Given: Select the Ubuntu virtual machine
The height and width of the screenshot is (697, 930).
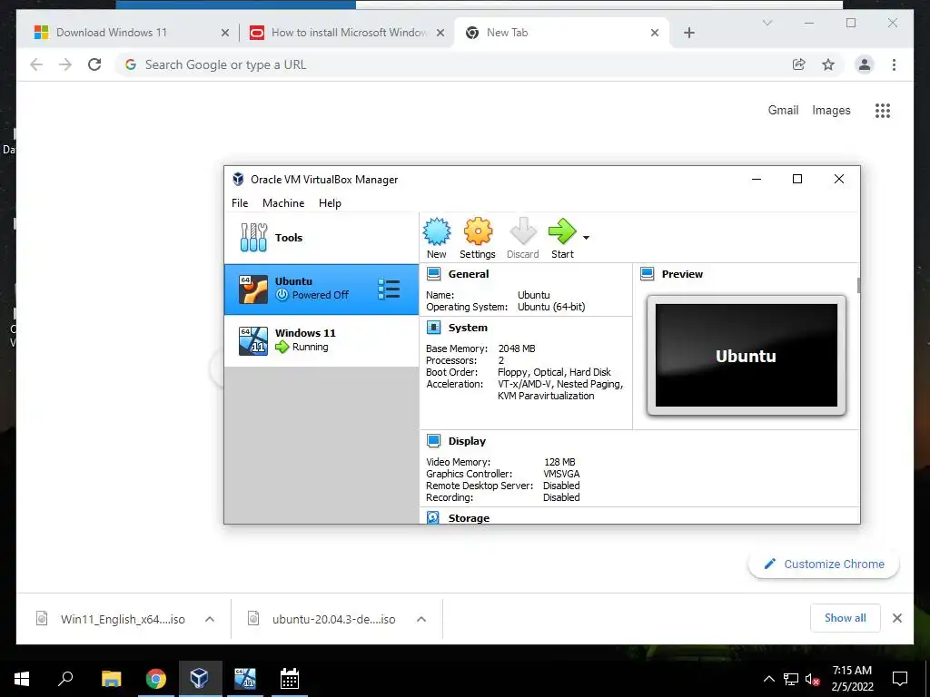Looking at the screenshot, I should [x=321, y=290].
